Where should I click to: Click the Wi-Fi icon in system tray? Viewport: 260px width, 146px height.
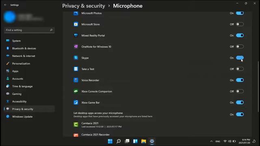[225, 141]
